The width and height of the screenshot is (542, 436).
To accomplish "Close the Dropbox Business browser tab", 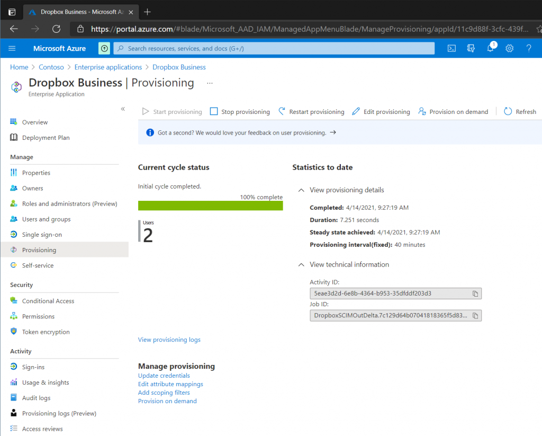I will [x=131, y=12].
